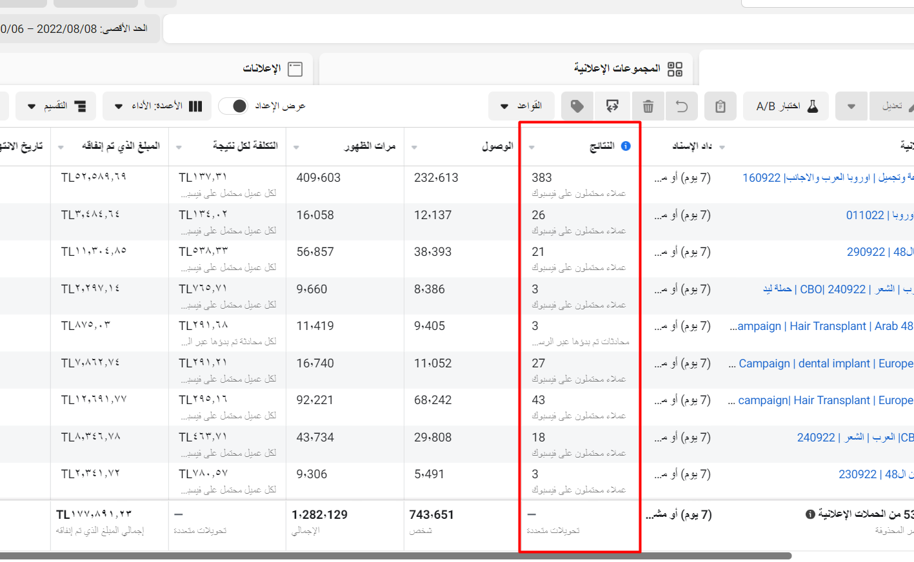Expand the arrow dropdown next to تعديل

pyautogui.click(x=851, y=106)
